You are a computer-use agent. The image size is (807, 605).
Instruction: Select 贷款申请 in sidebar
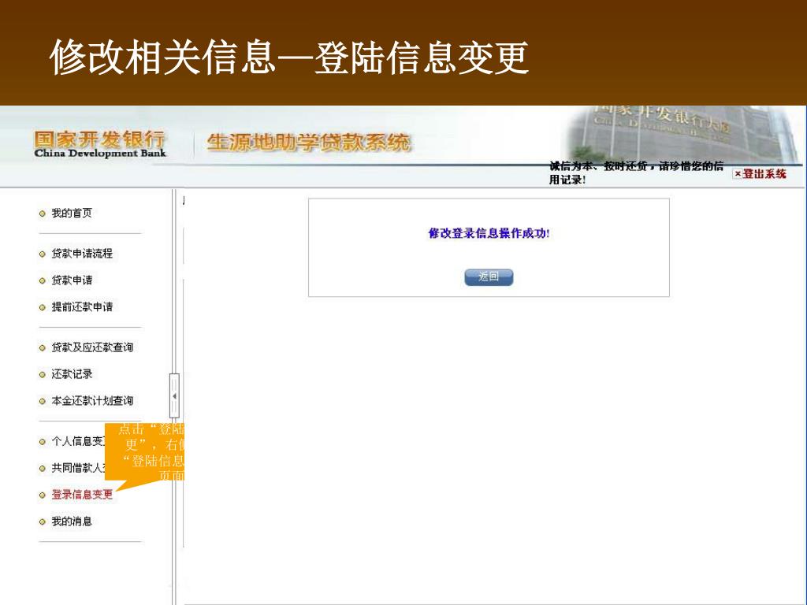coord(72,280)
